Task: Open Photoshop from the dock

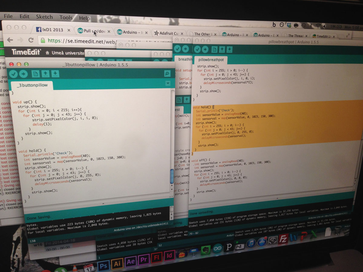Action: pyautogui.click(x=103, y=266)
